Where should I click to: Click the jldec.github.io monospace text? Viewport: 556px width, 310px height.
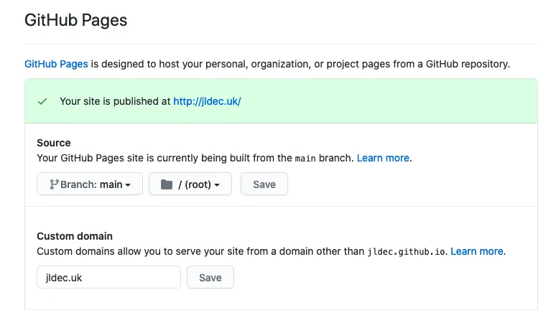[407, 252]
